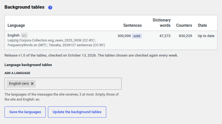Click the 'Release v1.0 of the tables' note
Image resolution: width=222 pixels, height=124 pixels.
point(91,55)
